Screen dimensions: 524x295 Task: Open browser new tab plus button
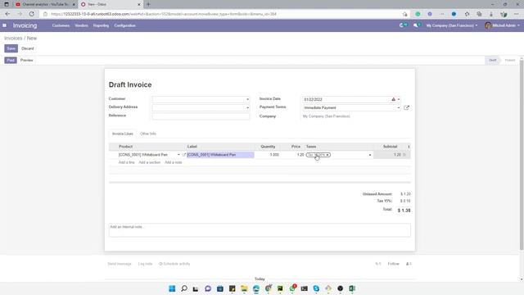tap(148, 4)
